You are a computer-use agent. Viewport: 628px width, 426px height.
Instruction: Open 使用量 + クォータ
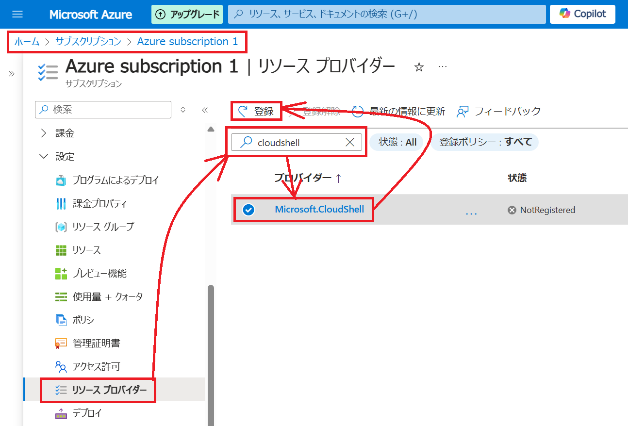coord(108,296)
